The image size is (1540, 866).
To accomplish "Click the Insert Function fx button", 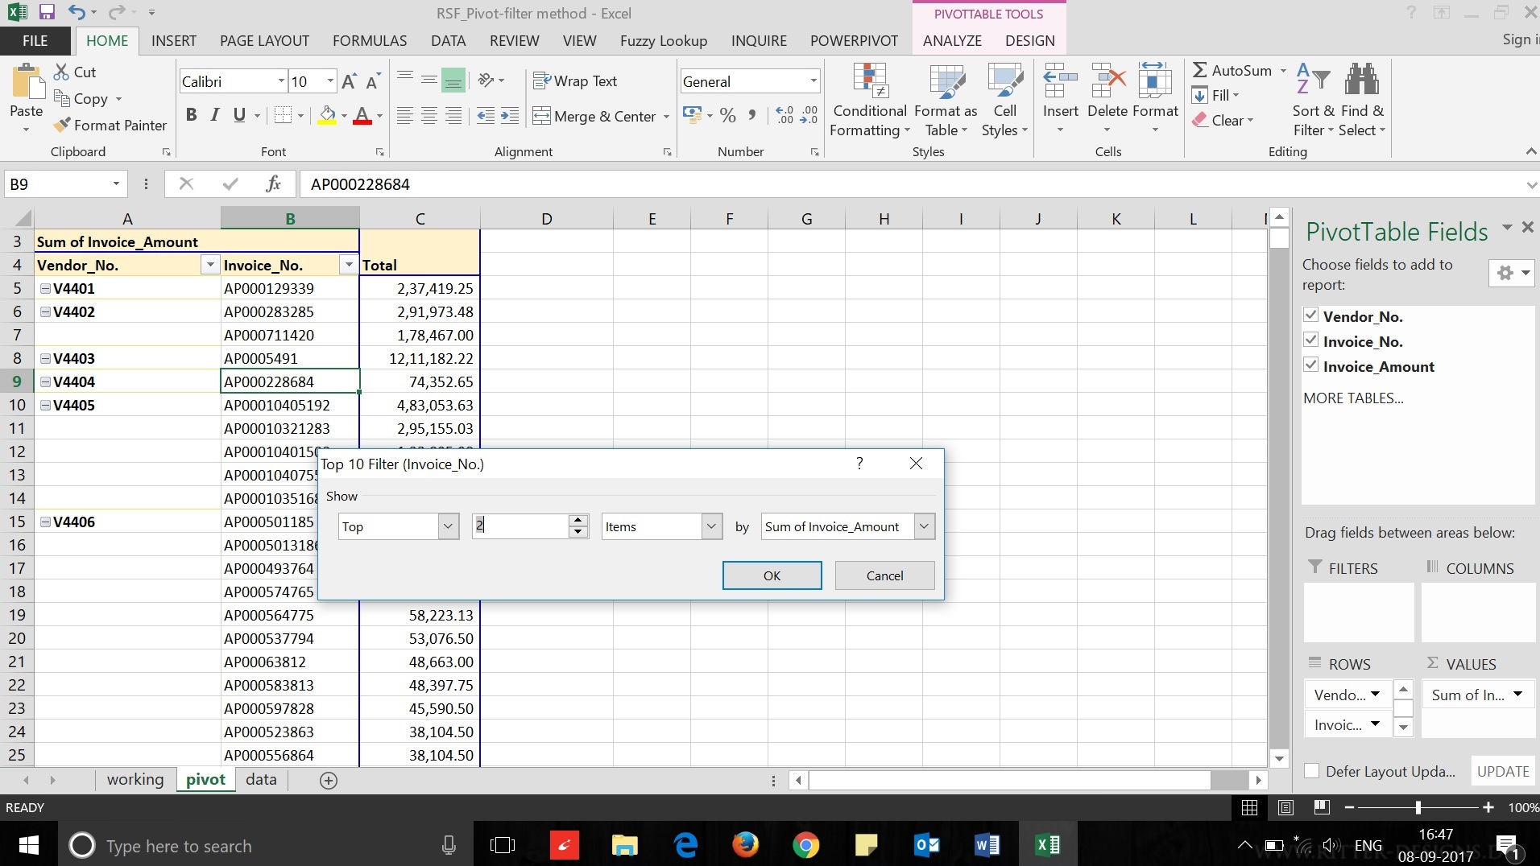I will pos(273,184).
